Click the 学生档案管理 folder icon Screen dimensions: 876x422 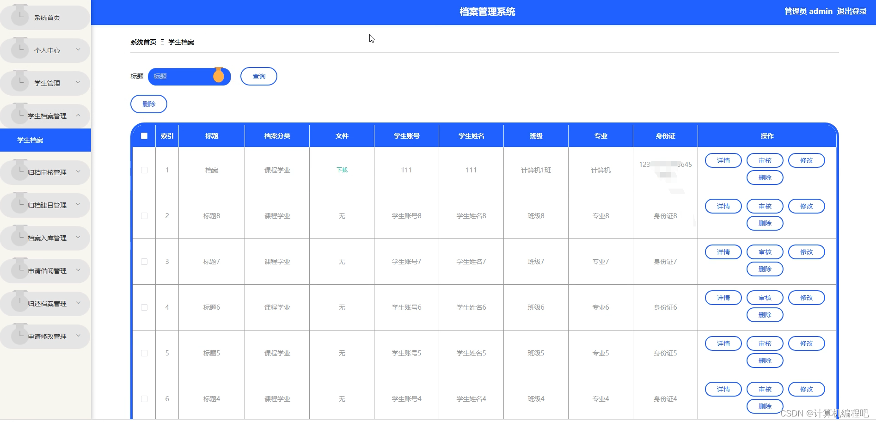19,116
